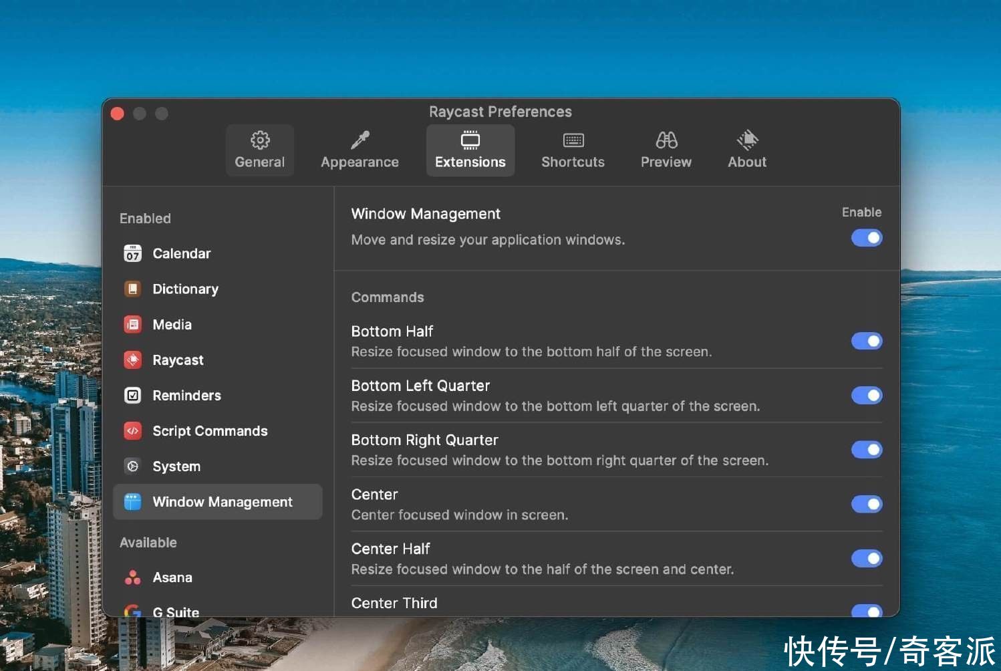Go to the Preview tab label
The image size is (1001, 671).
[666, 162]
